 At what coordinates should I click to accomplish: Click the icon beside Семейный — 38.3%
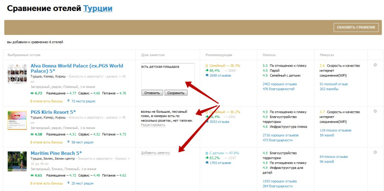click(x=207, y=66)
